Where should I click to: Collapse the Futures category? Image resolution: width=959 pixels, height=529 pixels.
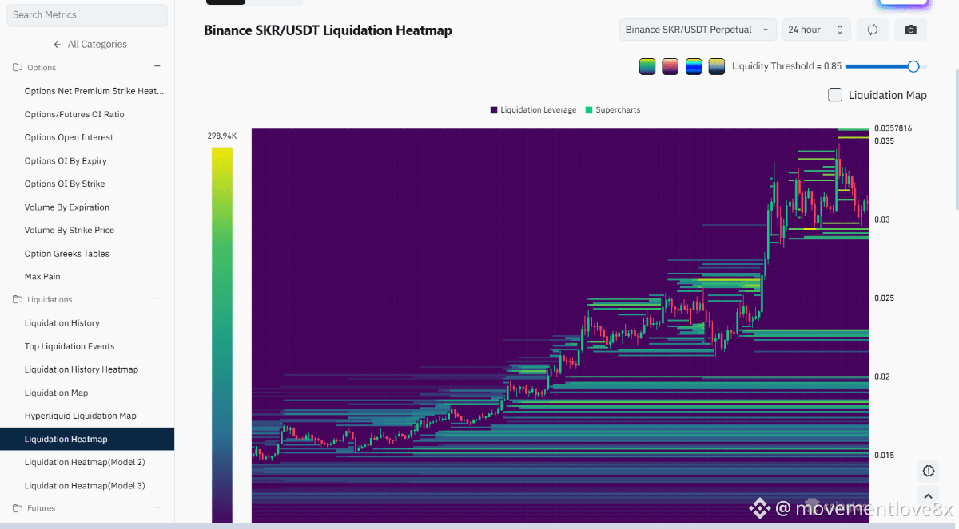pyautogui.click(x=157, y=507)
